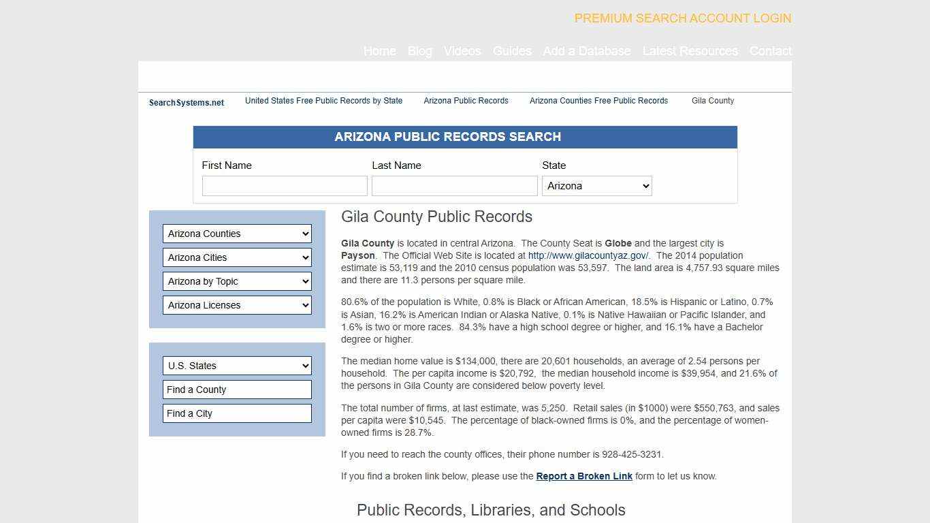The image size is (930, 523).
Task: Select the Home menu item
Action: pyautogui.click(x=379, y=51)
